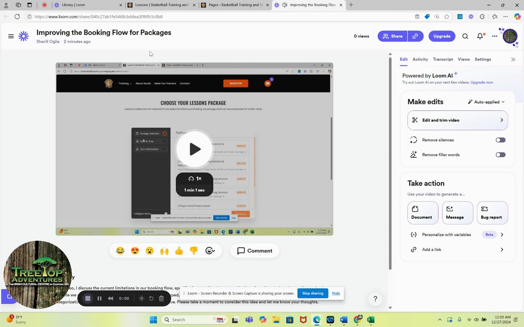This screenshot has width=524, height=327.
Task: Rewind the Loom recording
Action: tap(111, 298)
